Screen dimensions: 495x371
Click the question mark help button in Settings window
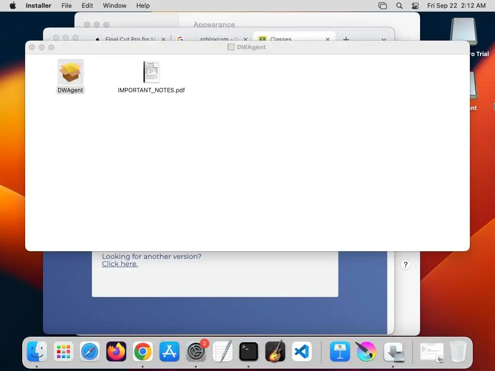pos(406,265)
